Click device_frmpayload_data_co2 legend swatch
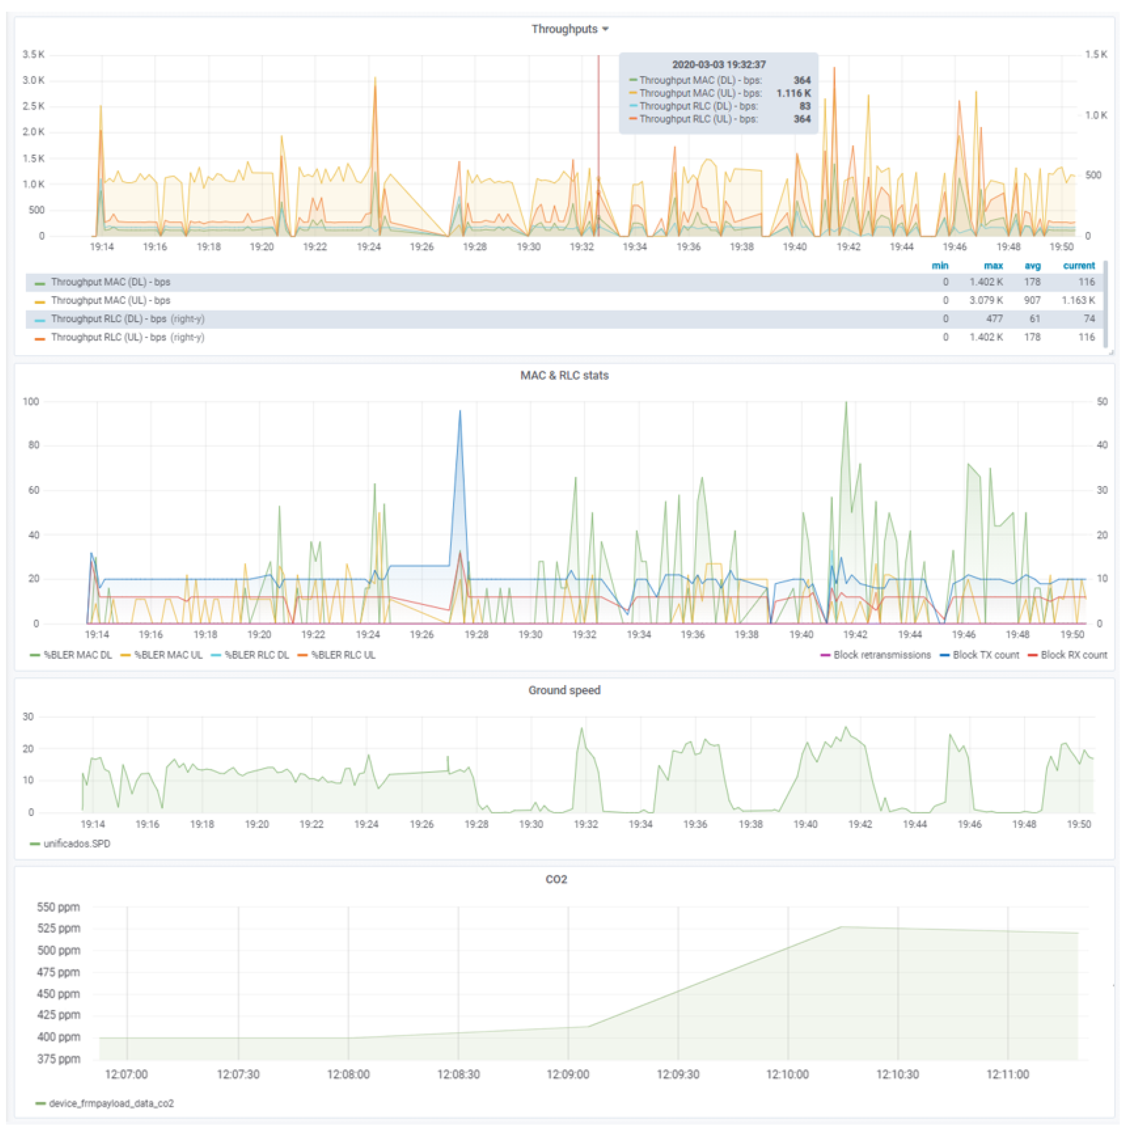Screen dimensions: 1128x1128 coord(40,1103)
